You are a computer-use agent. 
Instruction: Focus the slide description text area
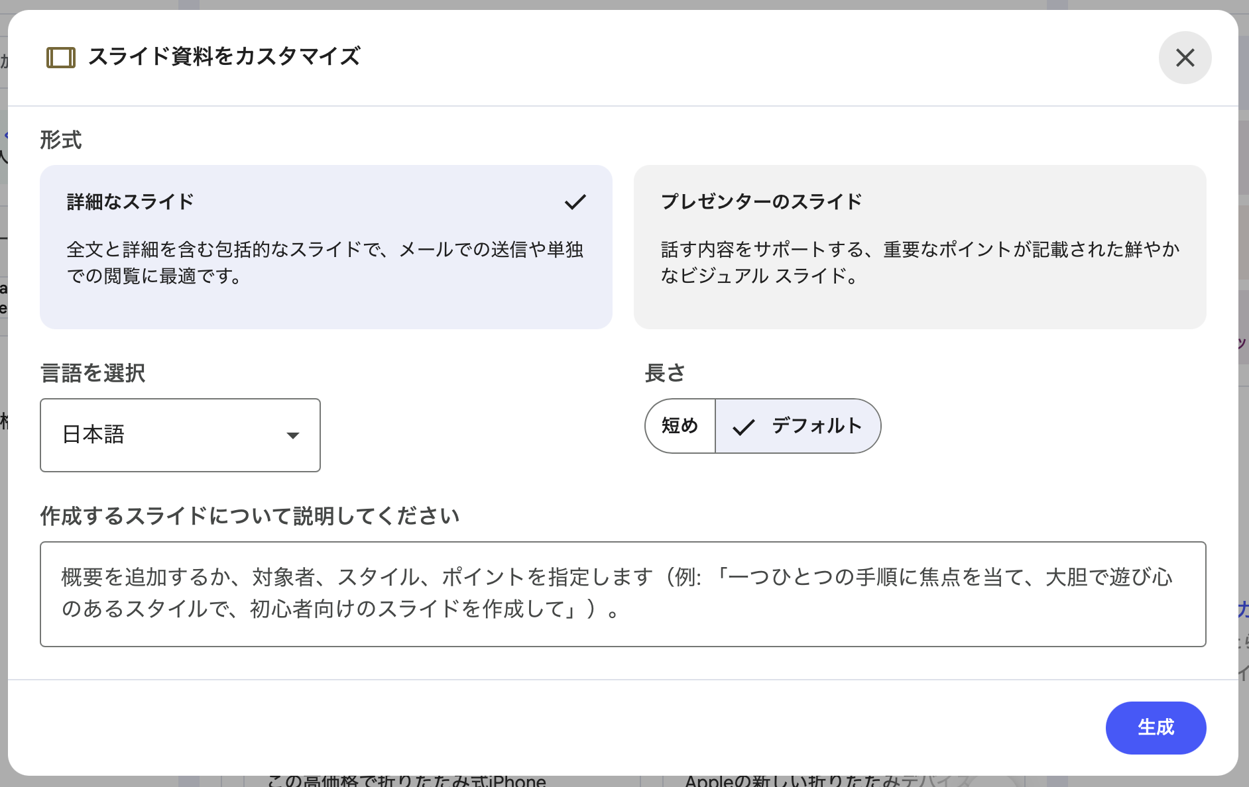point(623,594)
